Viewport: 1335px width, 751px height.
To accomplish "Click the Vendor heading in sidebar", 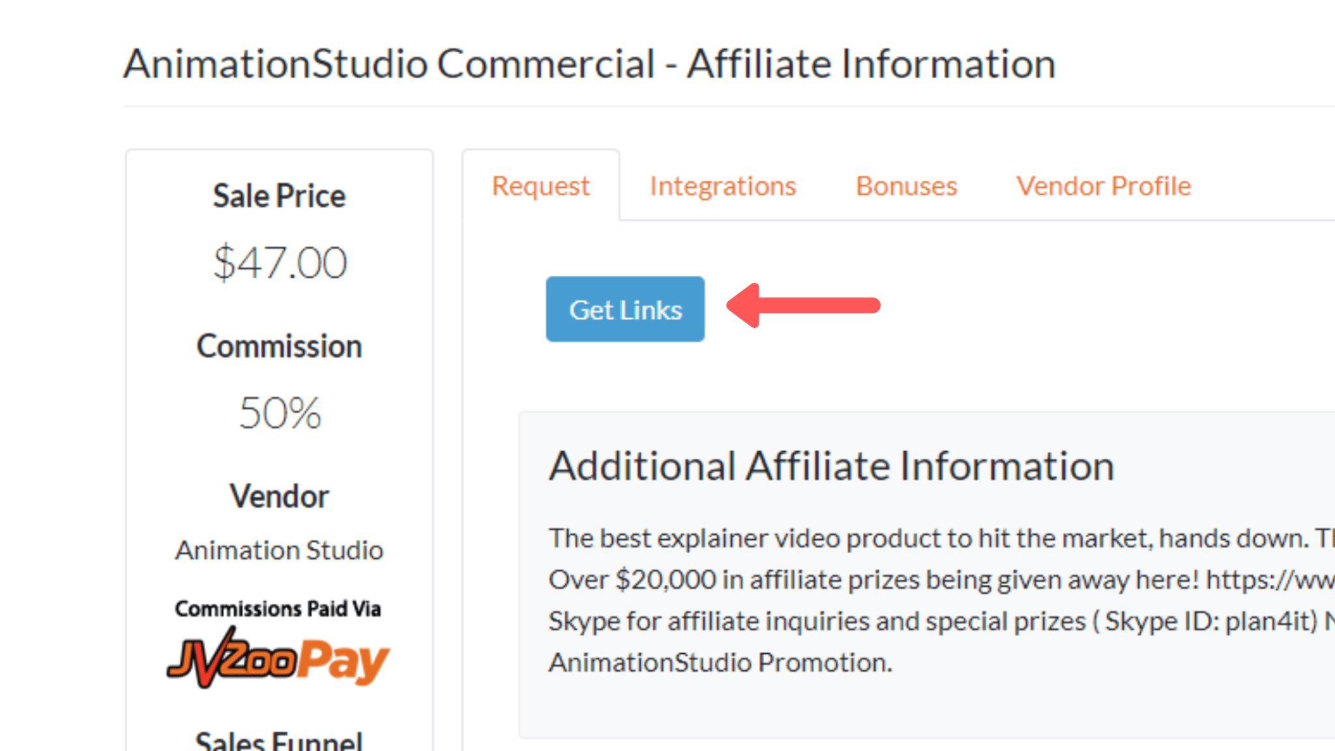I will pos(279,496).
